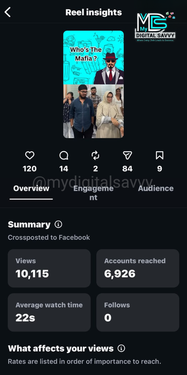
Task: Click the 120 likes count
Action: pyautogui.click(x=30, y=169)
